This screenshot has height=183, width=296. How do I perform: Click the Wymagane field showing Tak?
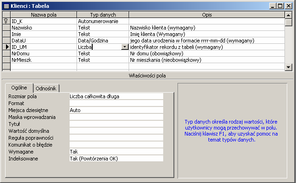116,152
